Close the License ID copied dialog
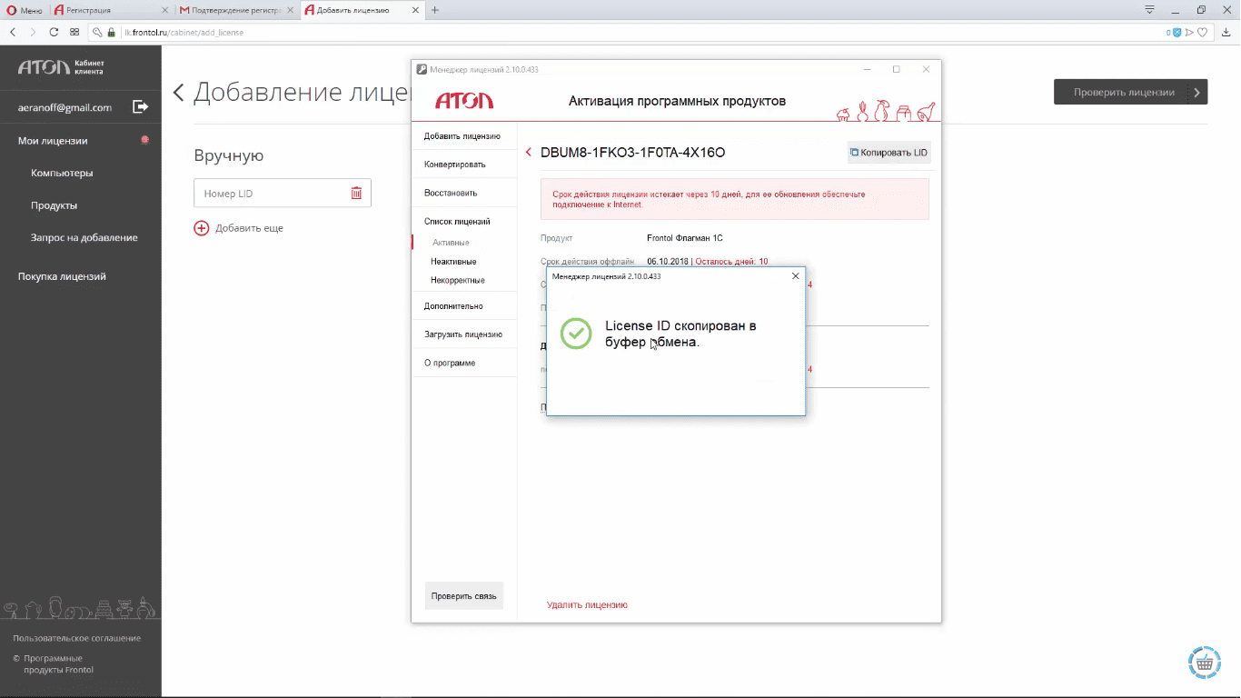The height and width of the screenshot is (698, 1241). point(796,275)
